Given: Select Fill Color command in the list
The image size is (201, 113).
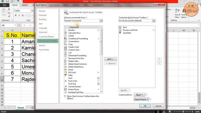Looking at the screenshot, I should tap(82, 73).
